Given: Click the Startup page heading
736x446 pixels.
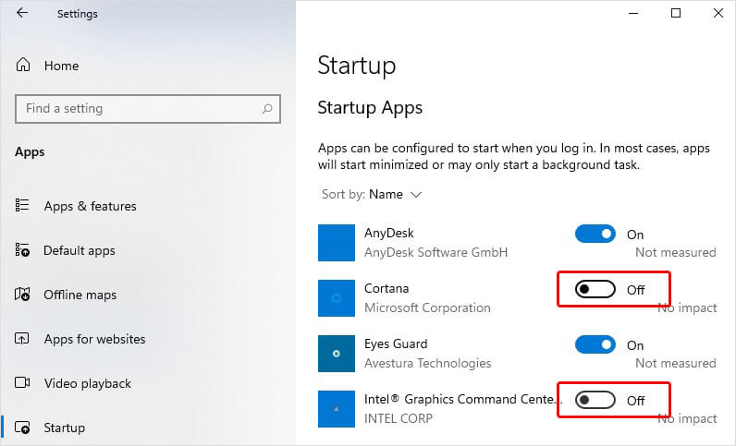Looking at the screenshot, I should coord(357,66).
